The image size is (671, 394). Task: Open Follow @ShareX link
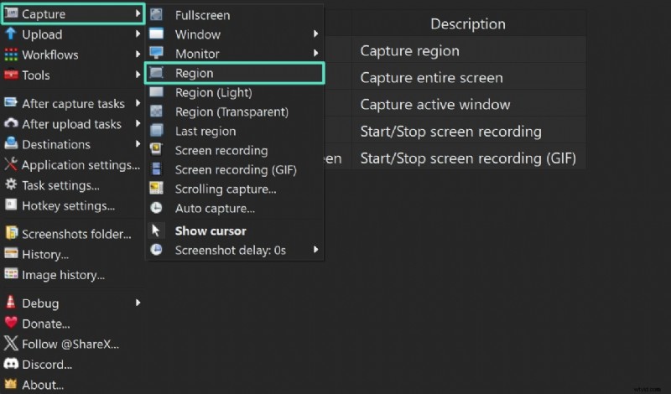[x=70, y=344]
